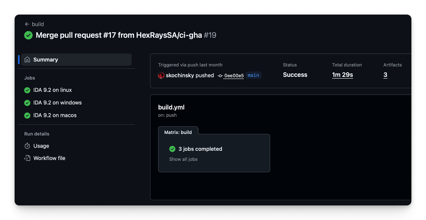The image size is (426, 220).
Task: Open the IDA 9.2 on macos job
Action: (x=55, y=115)
